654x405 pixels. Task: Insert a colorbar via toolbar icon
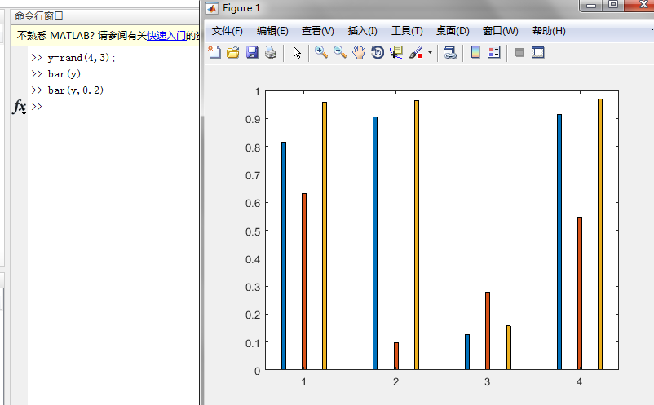point(475,52)
